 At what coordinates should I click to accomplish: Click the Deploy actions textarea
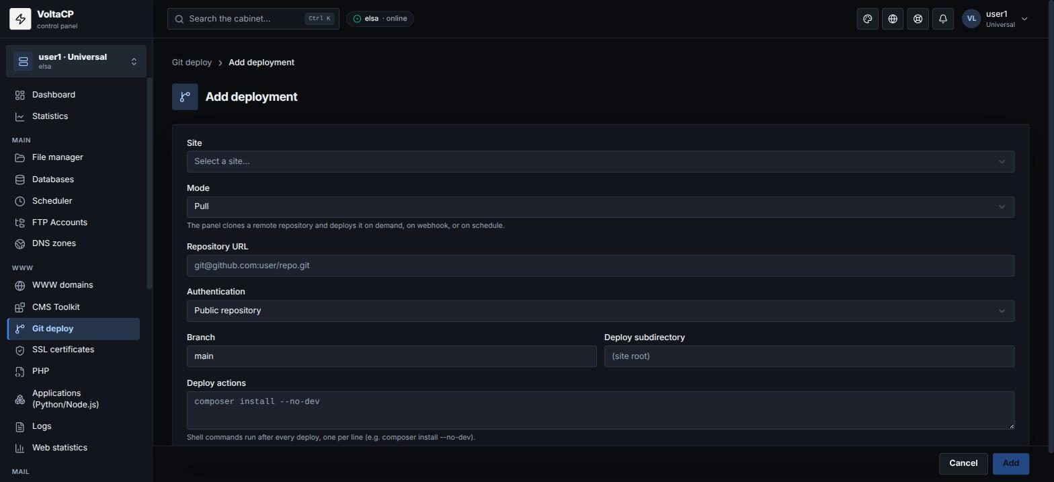(x=600, y=410)
